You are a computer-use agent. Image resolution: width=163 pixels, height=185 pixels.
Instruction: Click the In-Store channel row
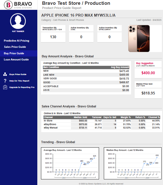coord(102,121)
